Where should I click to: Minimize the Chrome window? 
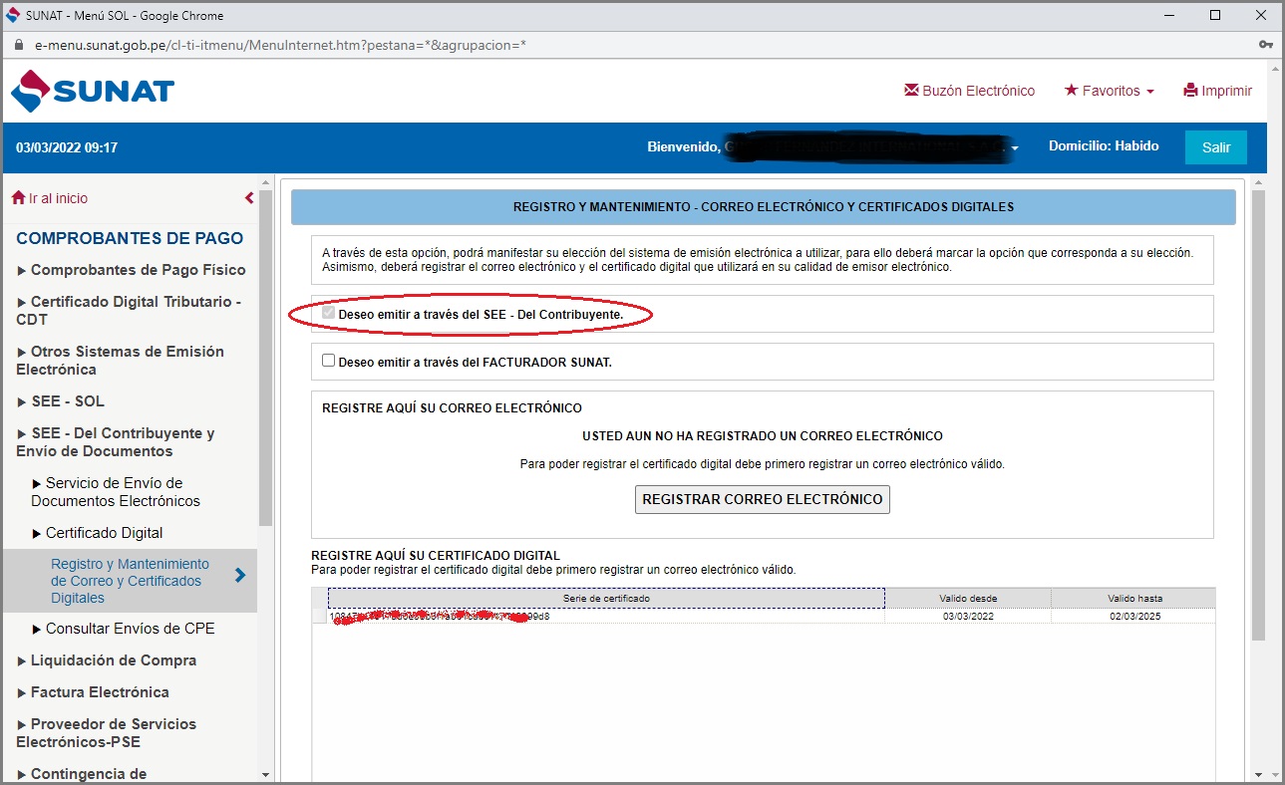coord(1170,15)
